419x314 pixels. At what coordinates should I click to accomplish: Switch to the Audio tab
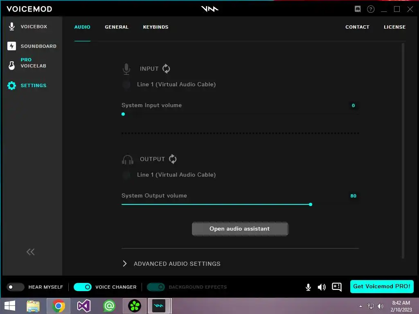pos(82,27)
